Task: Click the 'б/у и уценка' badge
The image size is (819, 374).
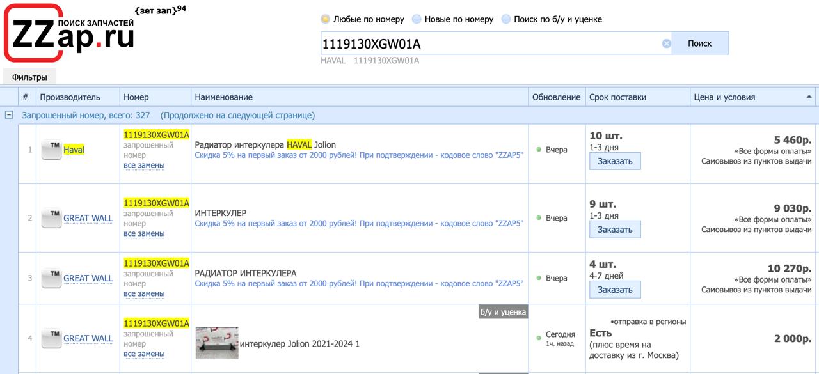Action: [x=503, y=312]
